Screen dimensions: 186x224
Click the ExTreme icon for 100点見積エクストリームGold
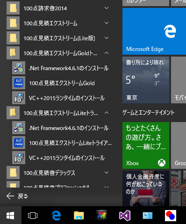(19, 83)
